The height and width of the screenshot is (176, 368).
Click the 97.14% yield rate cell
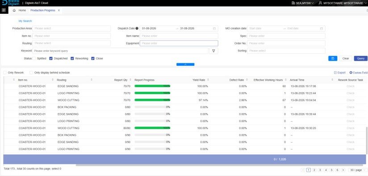(x=203, y=100)
